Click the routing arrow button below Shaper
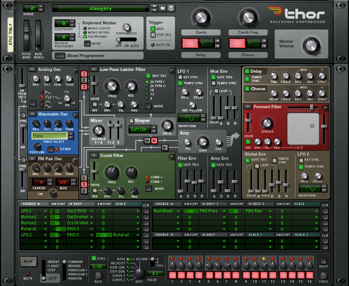 pyautogui.click(x=165, y=147)
